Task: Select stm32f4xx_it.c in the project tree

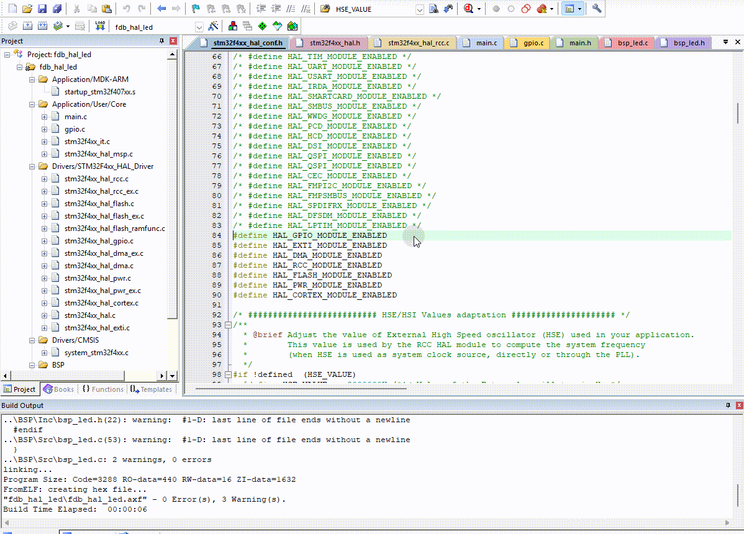Action: click(x=87, y=142)
